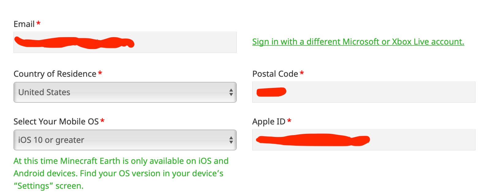This screenshot has width=490, height=196.
Task: Open the Select Your Mobile OS dropdown
Action: (125, 140)
